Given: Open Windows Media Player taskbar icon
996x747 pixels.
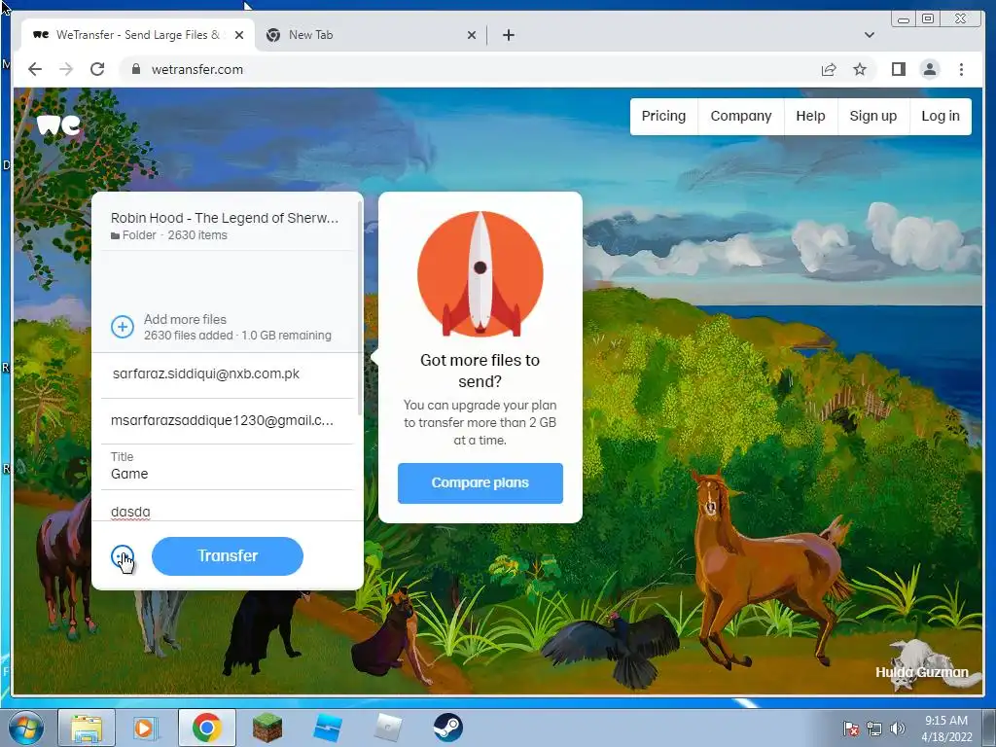Looking at the screenshot, I should click(x=145, y=728).
